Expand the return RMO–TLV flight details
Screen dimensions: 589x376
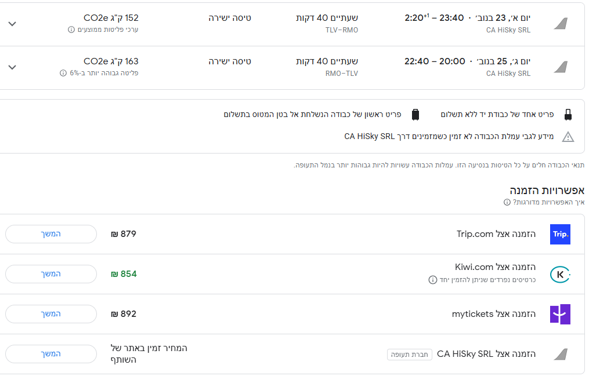12,67
